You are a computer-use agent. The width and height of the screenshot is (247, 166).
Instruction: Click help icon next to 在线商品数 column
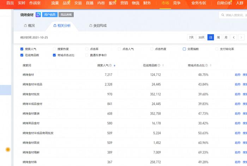159,65
